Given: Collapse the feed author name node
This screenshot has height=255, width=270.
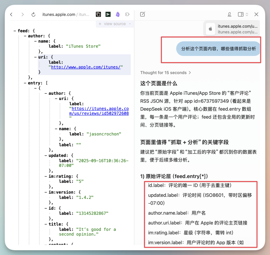Looking at the screenshot, I should point(35,41).
